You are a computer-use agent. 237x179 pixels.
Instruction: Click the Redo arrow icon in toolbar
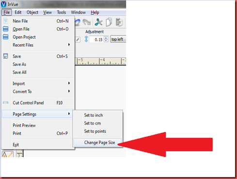click(87, 22)
